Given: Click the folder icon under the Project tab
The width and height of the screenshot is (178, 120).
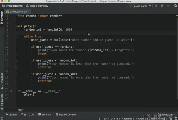Looking at the screenshot, I should 2,23.
